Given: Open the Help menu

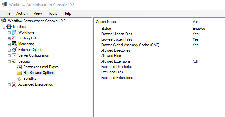Looking at the screenshot, I should pyautogui.click(x=67, y=13).
